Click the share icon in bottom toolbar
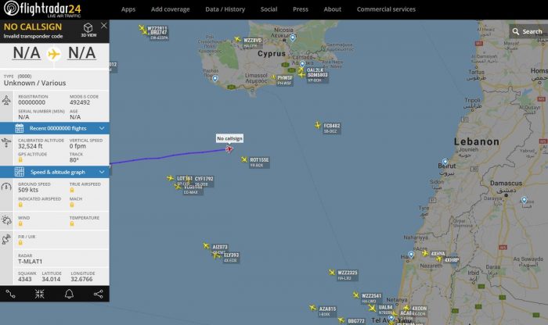This screenshot has width=548, height=325. tap(99, 294)
